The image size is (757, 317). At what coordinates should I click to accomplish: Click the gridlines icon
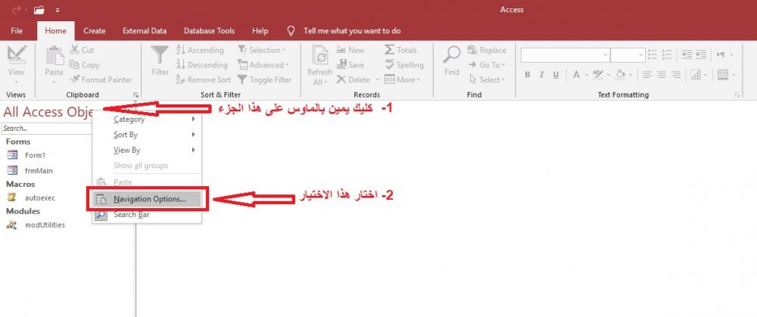pyautogui.click(x=696, y=75)
